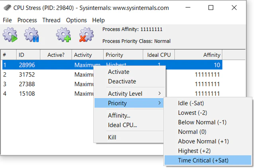This screenshot has height=168, width=254.
Task: Set priority to Normal (0)
Action: coord(208,132)
